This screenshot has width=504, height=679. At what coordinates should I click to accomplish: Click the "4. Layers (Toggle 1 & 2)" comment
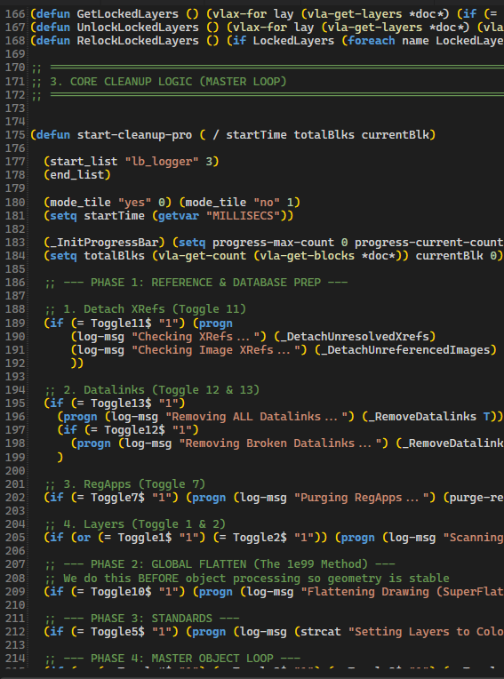pos(145,524)
